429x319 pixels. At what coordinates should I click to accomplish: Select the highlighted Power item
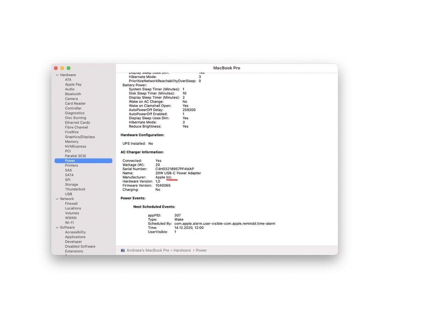[x=70, y=161]
